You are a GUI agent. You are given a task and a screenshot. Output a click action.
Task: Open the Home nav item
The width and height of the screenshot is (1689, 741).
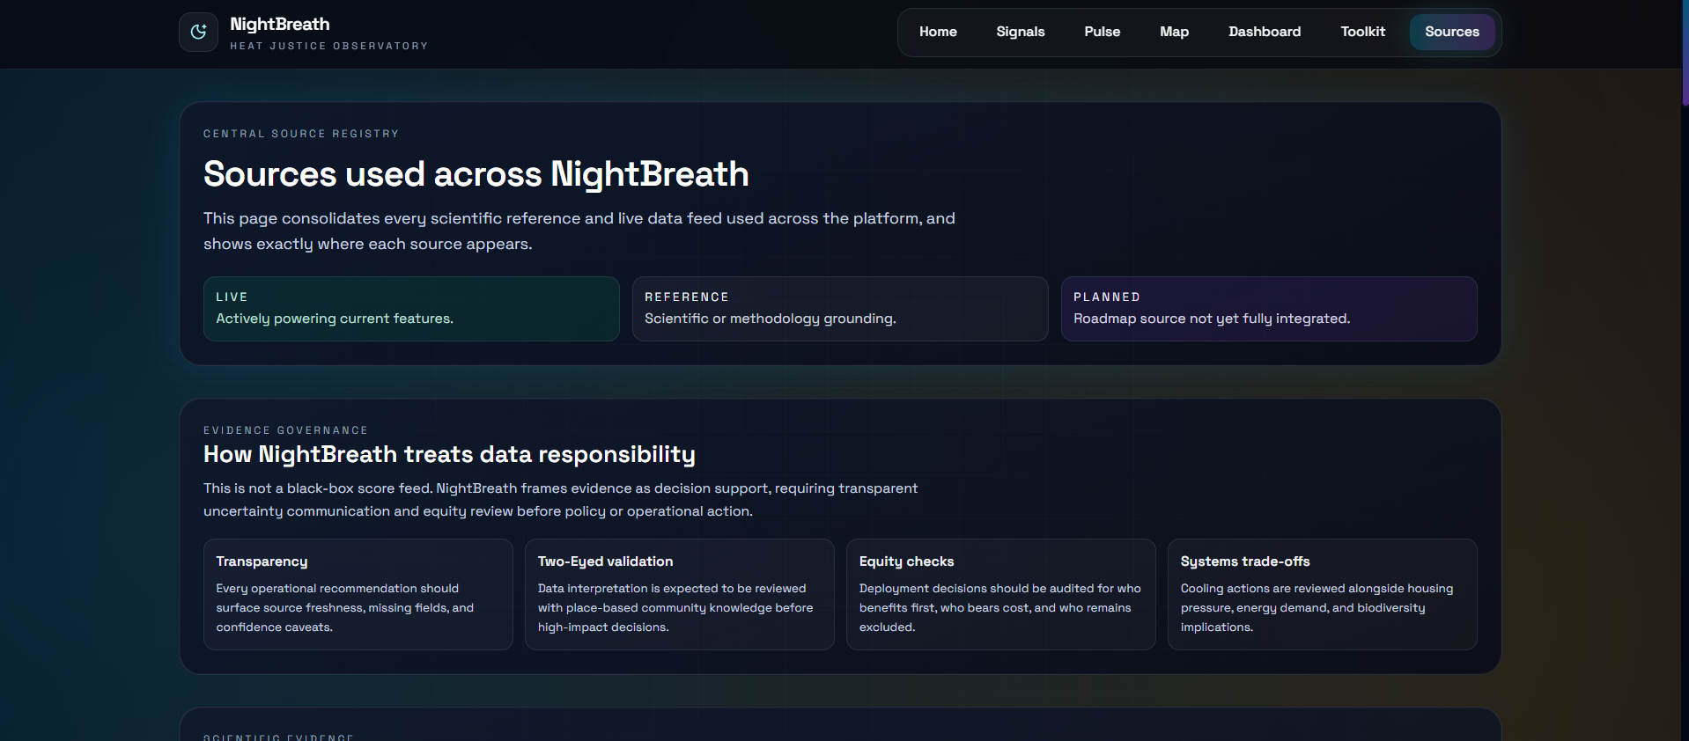click(x=938, y=32)
